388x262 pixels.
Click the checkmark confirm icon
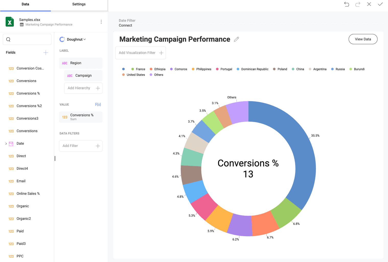(x=380, y=4)
